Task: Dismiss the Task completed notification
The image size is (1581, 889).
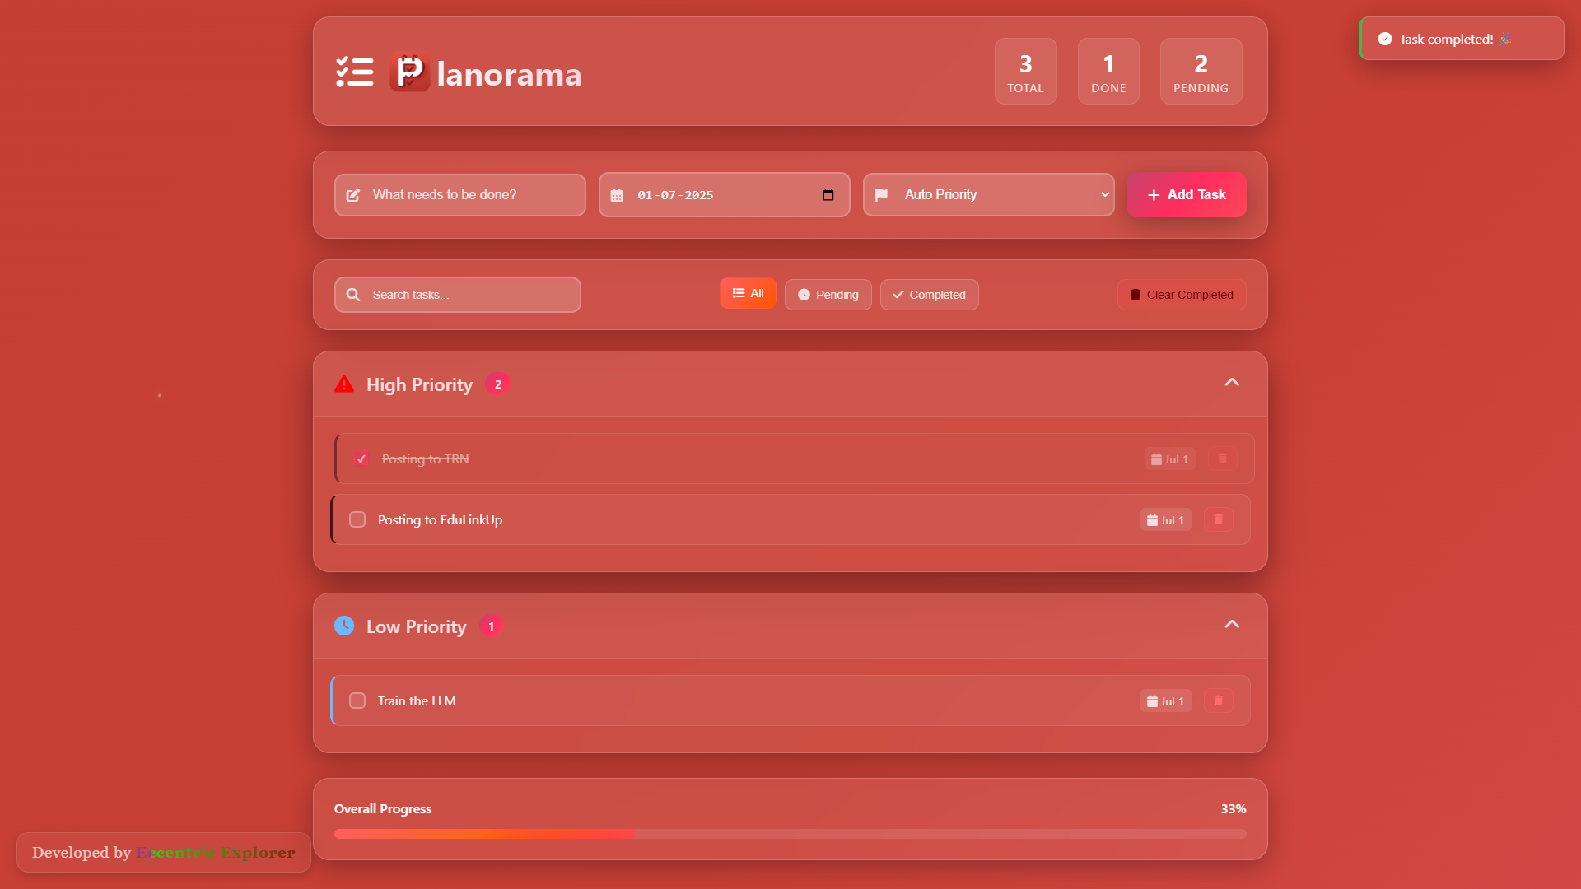Action: pos(1462,39)
